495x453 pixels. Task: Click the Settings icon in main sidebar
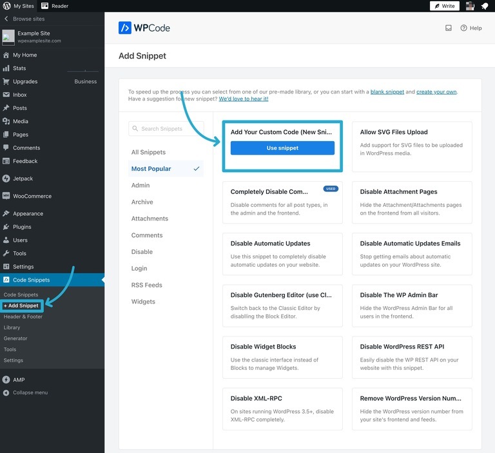pyautogui.click(x=6, y=266)
